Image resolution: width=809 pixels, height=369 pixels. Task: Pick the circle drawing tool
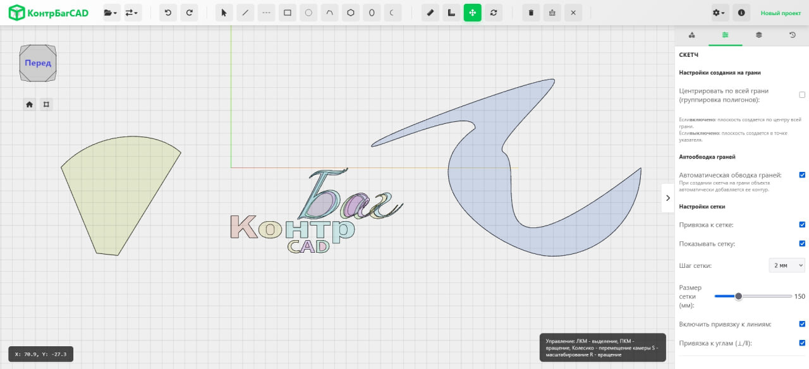click(308, 13)
